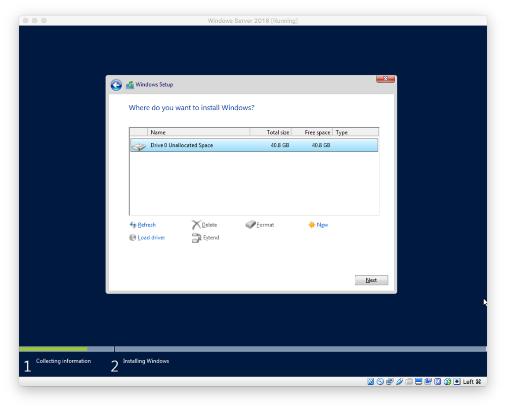Click the red macOS close button
Screen dimensions: 506x409
pos(26,21)
